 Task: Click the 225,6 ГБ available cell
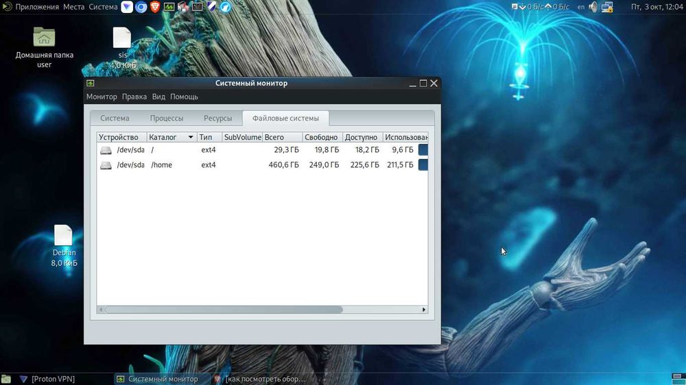point(364,164)
